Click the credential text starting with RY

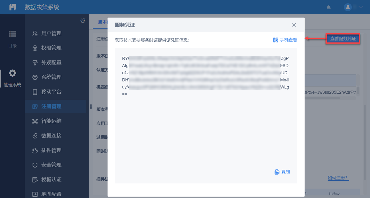(x=205, y=76)
